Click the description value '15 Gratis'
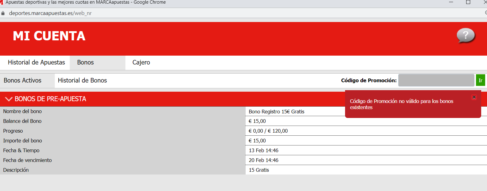Image resolution: width=487 pixels, height=191 pixels. point(259,170)
